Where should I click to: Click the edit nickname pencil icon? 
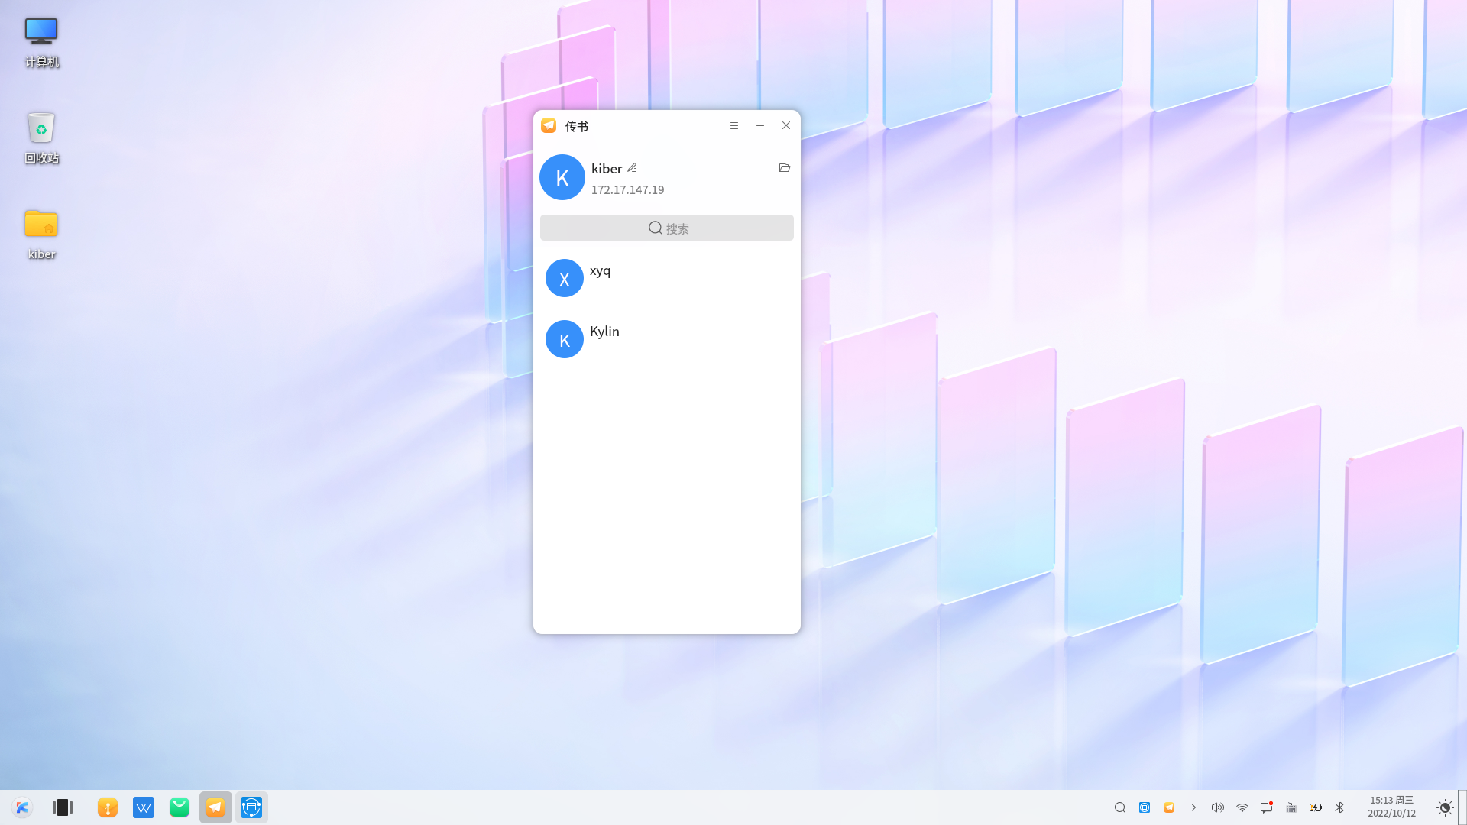point(632,168)
